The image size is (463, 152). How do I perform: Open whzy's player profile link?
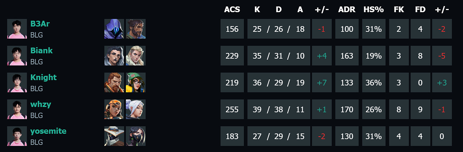[41, 104]
